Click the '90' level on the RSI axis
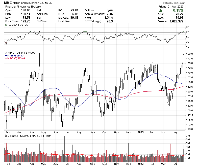Viewport: 197px width, 166px height. click(187, 27)
